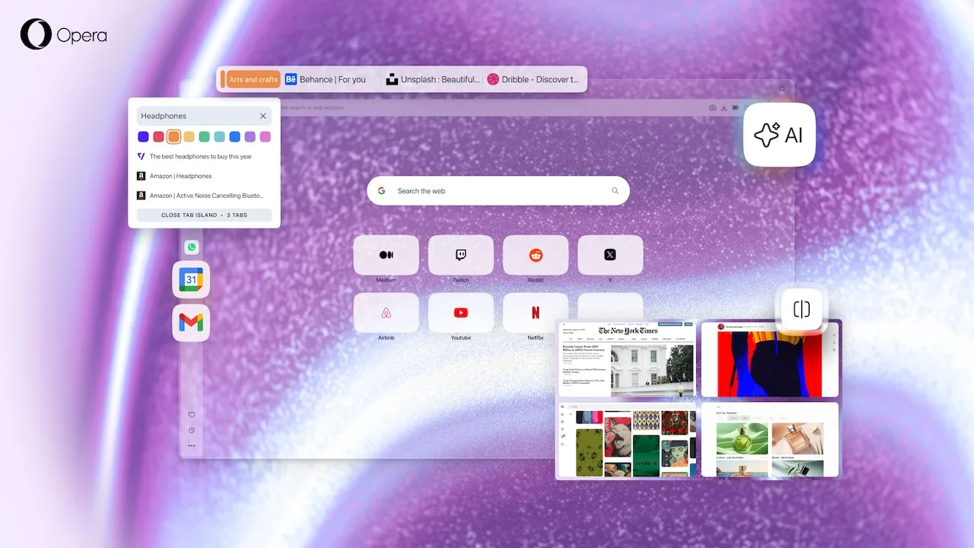Open Google Calendar in the sidebar

(191, 279)
